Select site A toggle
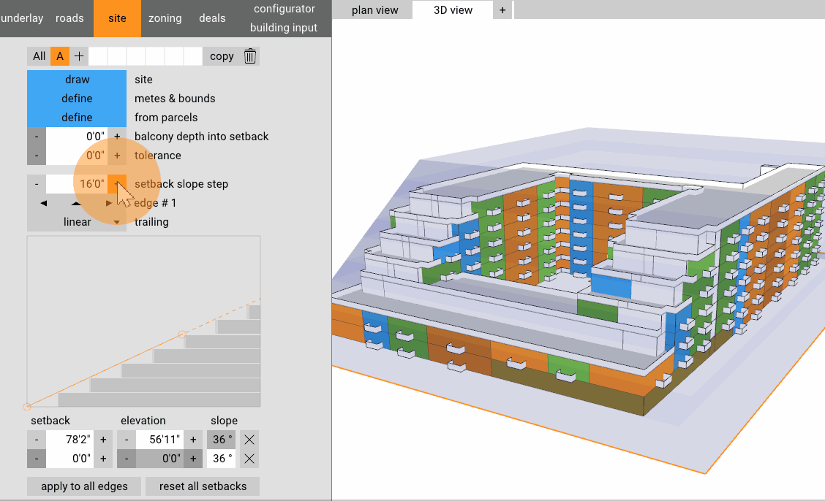This screenshot has width=825, height=501. pyautogui.click(x=60, y=56)
